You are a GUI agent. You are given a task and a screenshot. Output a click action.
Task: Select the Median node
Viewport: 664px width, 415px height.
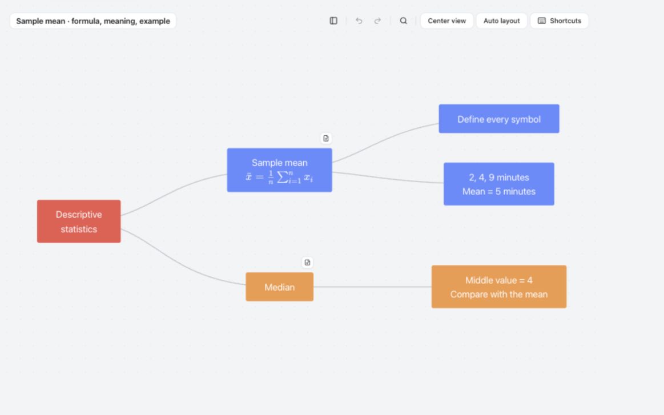pos(280,287)
